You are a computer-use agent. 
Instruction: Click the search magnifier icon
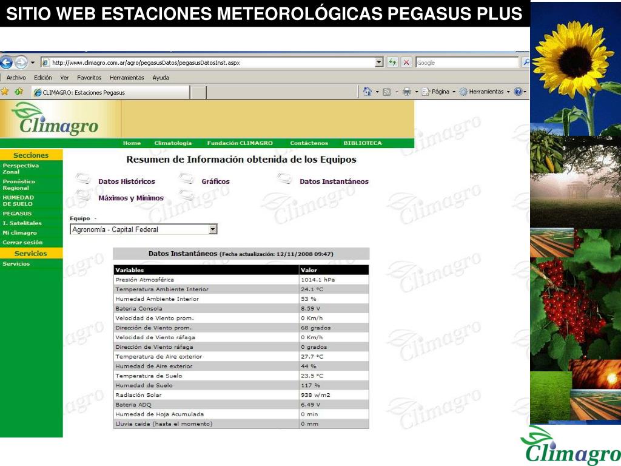526,62
